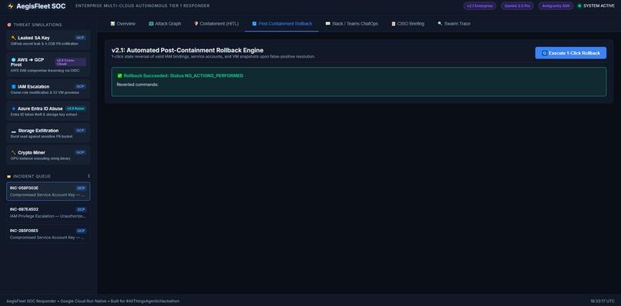Launch the Azure Entra ID Abuse simulation
This screenshot has height=306, width=621.
point(49,111)
